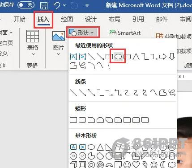
Task: Select Snip Single Corner Rectangle under 矩形
Action: pos(91,120)
